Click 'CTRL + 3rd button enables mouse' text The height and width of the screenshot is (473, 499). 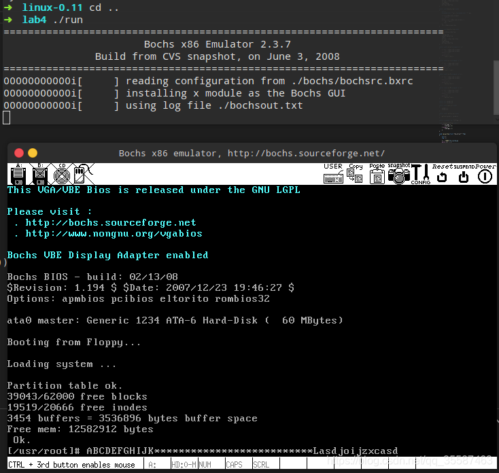click(x=71, y=465)
